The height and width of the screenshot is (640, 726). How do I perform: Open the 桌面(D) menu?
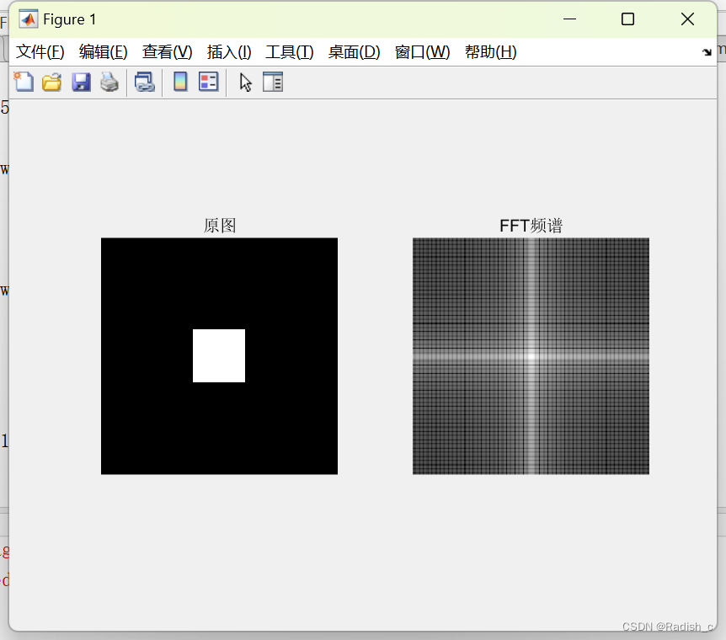[355, 52]
